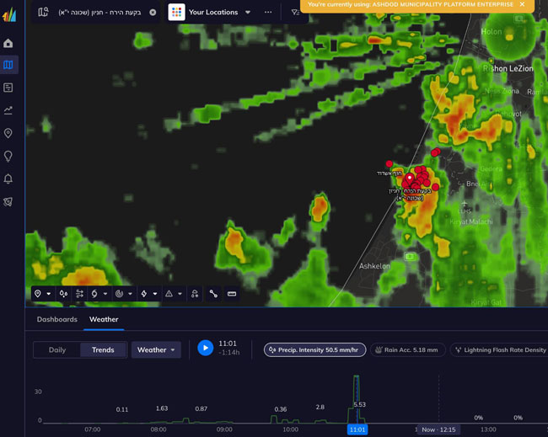The width and height of the screenshot is (548, 437).
Task: Open the Locations pin icon in sidebar
Action: click(8, 134)
